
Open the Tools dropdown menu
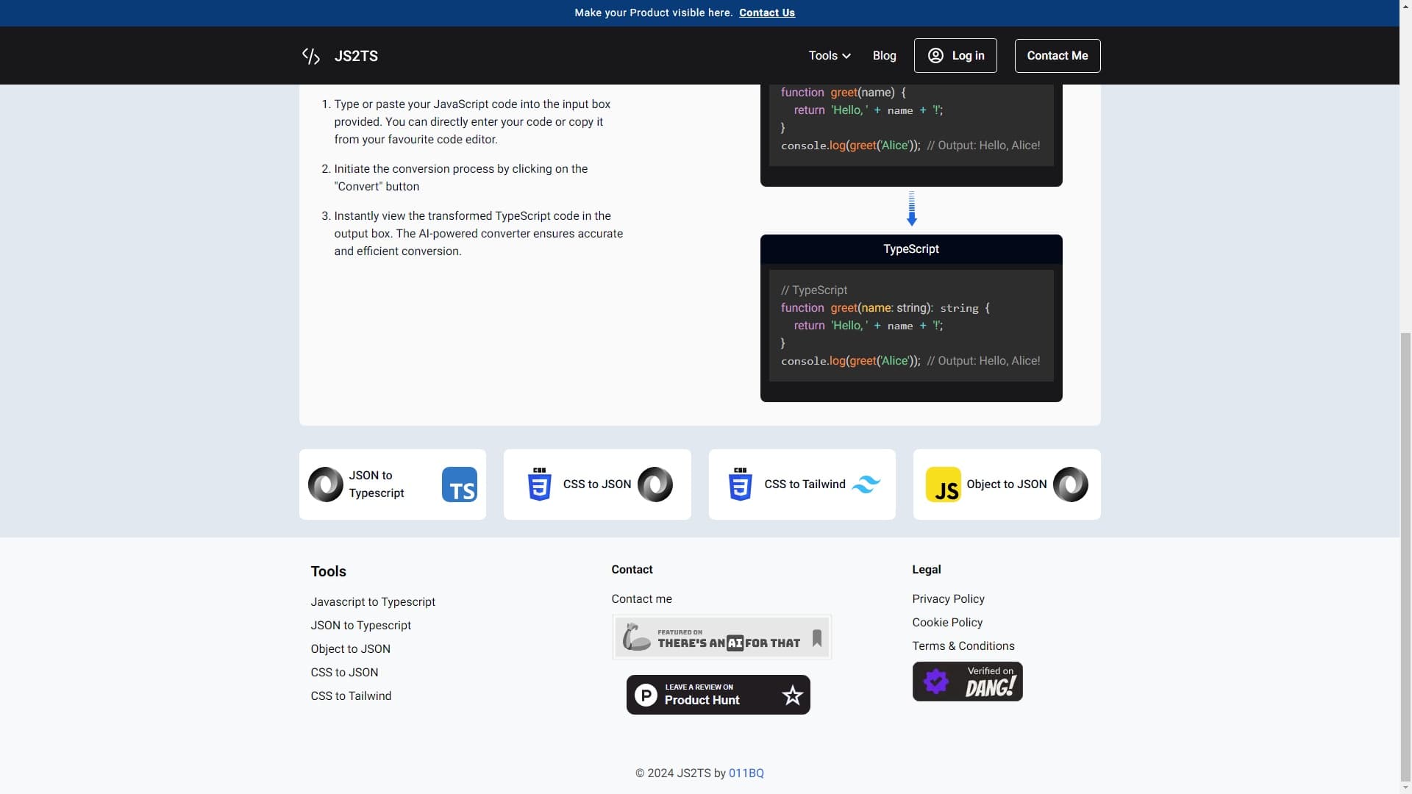point(828,55)
